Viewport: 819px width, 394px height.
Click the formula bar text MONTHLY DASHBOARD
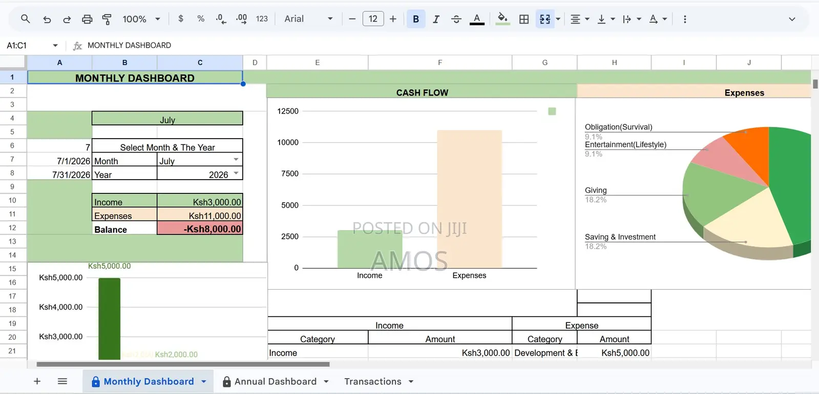129,46
